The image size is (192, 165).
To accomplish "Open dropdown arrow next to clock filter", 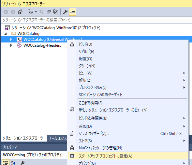I will 36,12.
